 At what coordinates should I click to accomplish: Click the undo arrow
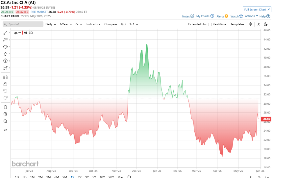5,91
